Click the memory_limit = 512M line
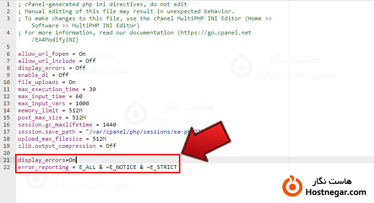The image size is (374, 203). click(x=50, y=110)
